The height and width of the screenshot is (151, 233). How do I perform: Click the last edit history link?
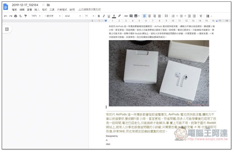(89, 10)
